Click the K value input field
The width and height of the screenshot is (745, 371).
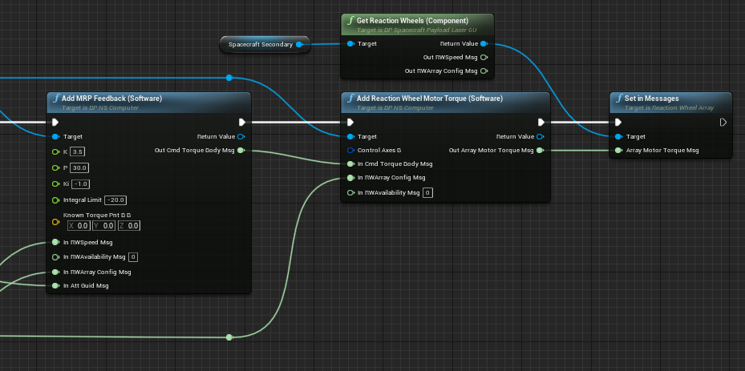(x=78, y=151)
